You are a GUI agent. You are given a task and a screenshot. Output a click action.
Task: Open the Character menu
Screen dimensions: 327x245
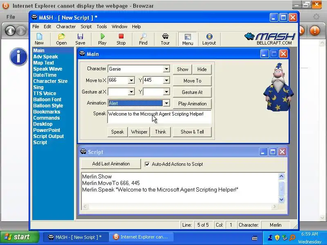coord(66,27)
